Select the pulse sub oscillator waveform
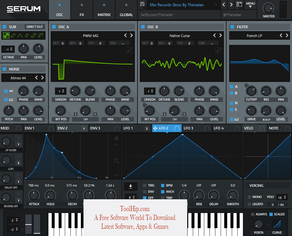This screenshot has width=292, height=236. pyautogui.click(x=41, y=35)
